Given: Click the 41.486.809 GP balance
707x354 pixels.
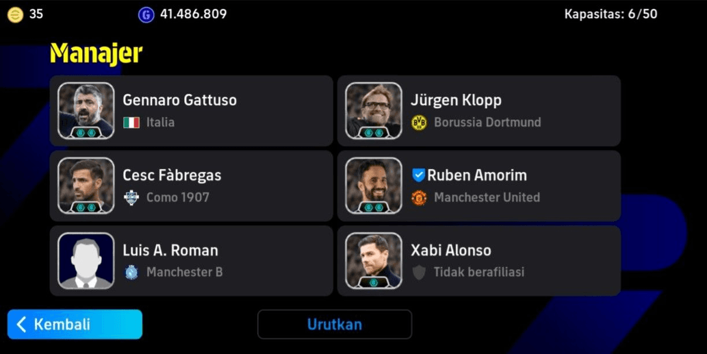Looking at the screenshot, I should coord(194,14).
